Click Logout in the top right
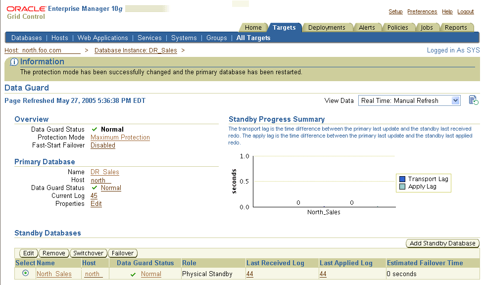 click(465, 11)
